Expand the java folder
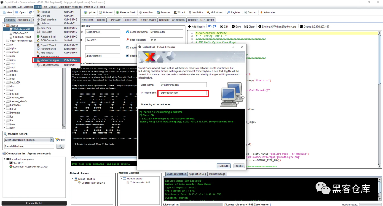The image size is (383, 206). pos(4,124)
